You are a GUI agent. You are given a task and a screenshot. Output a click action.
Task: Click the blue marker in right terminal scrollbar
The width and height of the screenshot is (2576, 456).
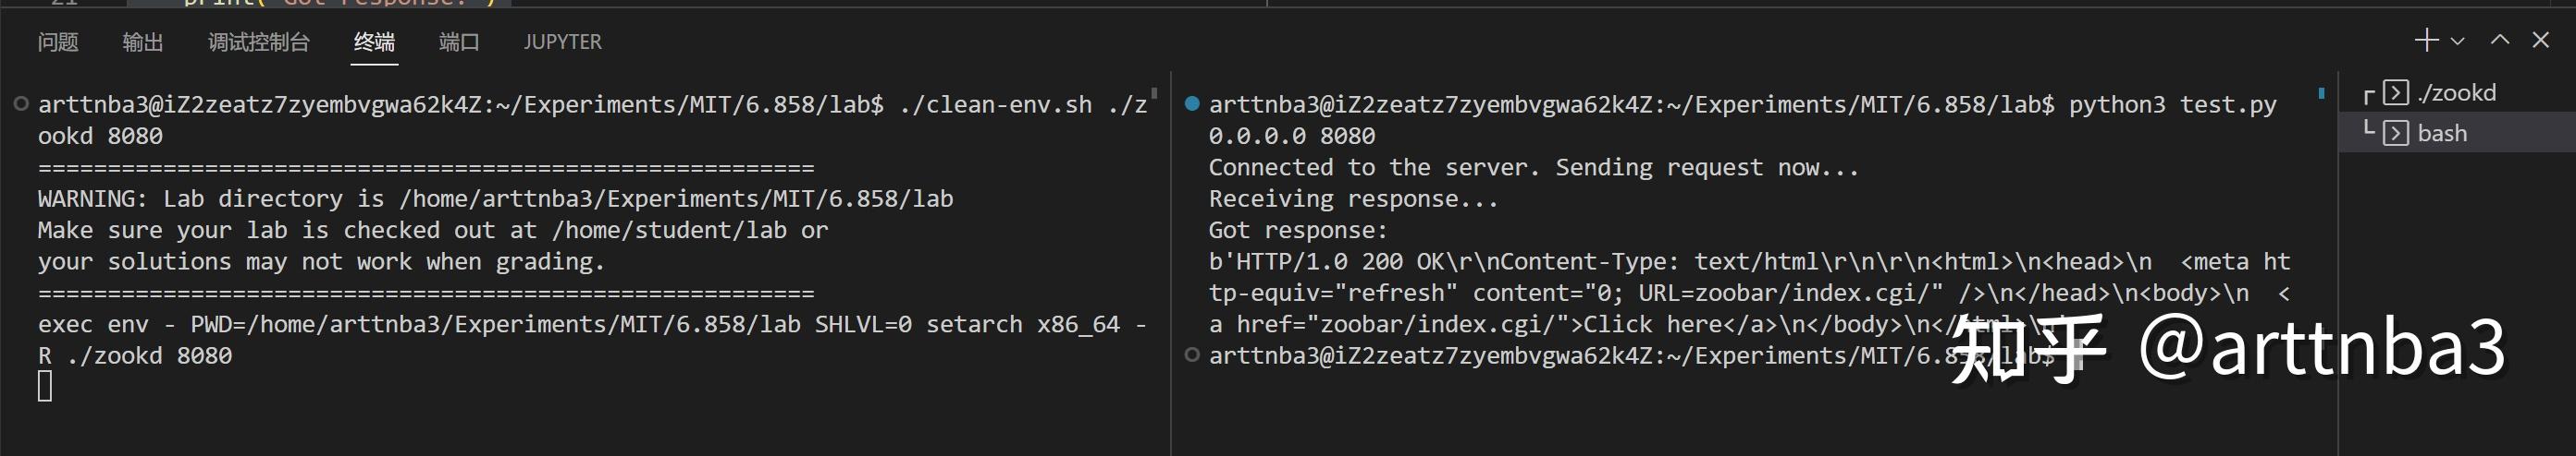coord(2321,94)
